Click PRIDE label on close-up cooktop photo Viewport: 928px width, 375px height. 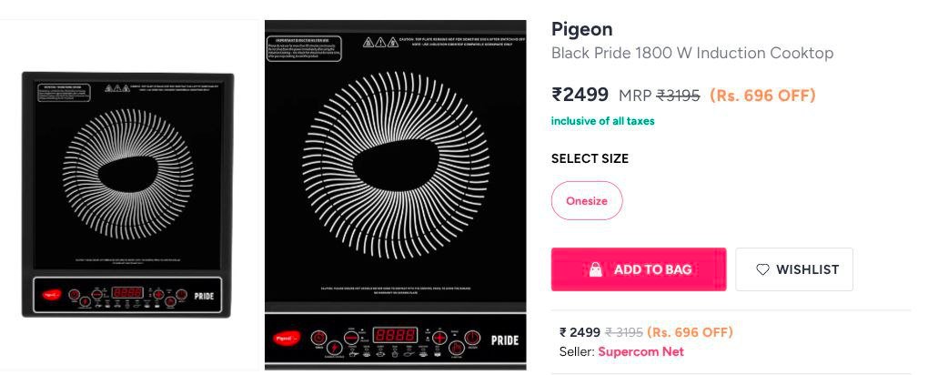tap(505, 340)
